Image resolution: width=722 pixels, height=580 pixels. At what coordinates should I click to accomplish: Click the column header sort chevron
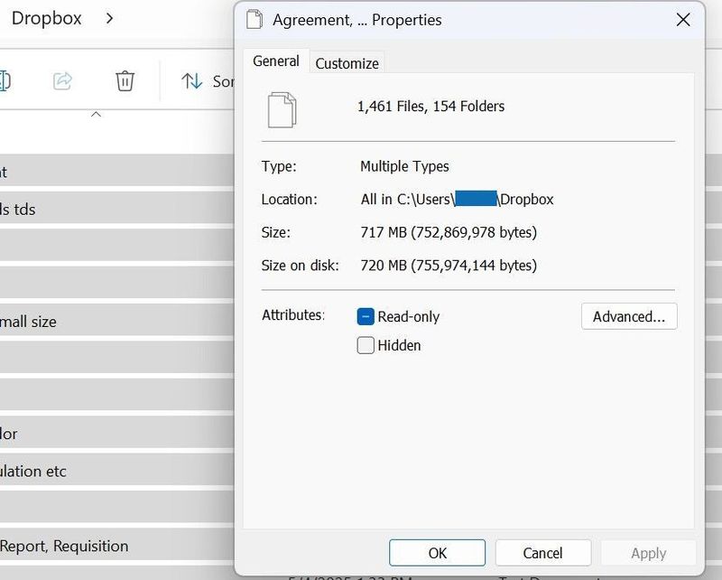tap(96, 115)
